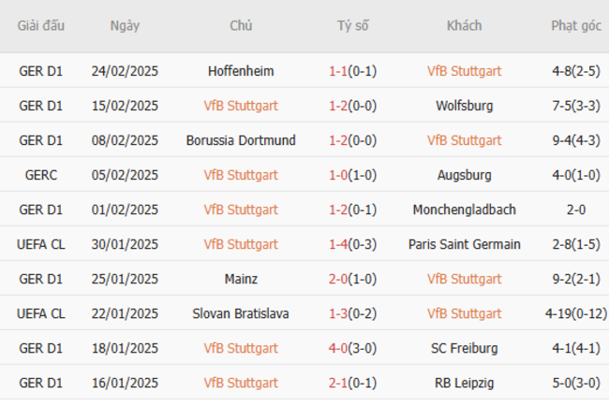609x406 pixels.
Task: Select the Mainz home team
Action: (x=241, y=279)
